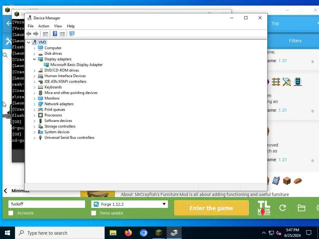Click the Forward arrow in Device Manager toolbar
Viewport: 319px width, 239px height.
tap(36, 34)
